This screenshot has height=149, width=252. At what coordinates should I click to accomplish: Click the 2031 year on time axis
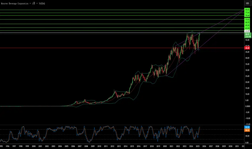pos(237,146)
